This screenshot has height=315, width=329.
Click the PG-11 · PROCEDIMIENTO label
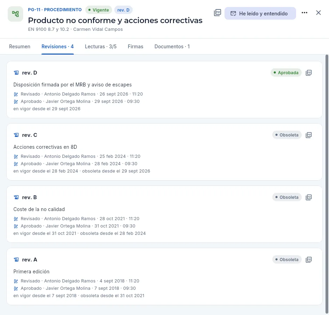click(55, 10)
